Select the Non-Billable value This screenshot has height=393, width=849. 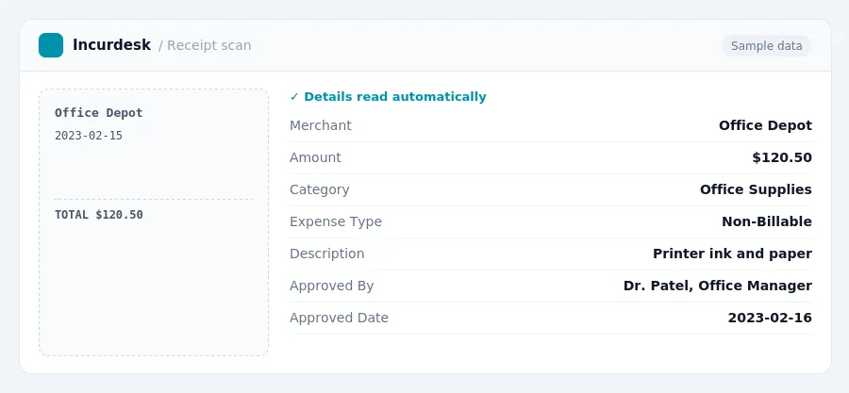click(767, 221)
